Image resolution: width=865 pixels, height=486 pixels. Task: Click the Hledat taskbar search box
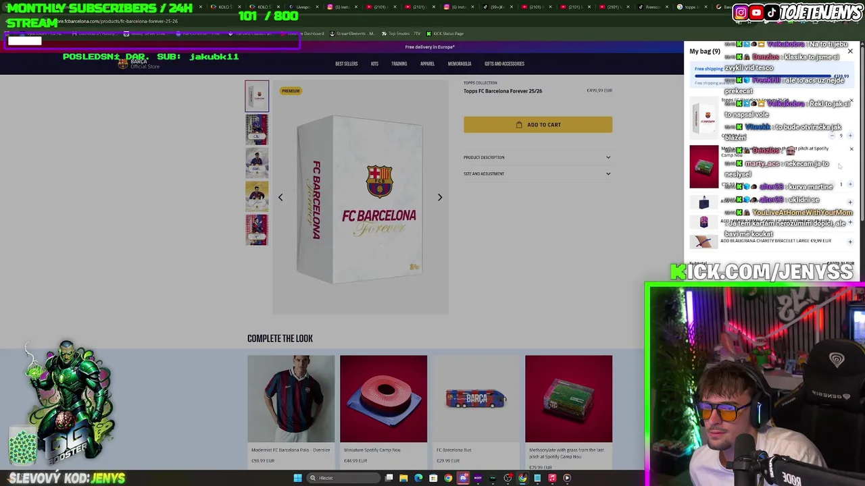pyautogui.click(x=343, y=478)
